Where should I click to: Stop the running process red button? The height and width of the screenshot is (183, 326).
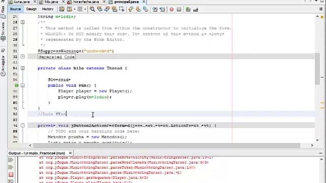[x=11, y=174]
